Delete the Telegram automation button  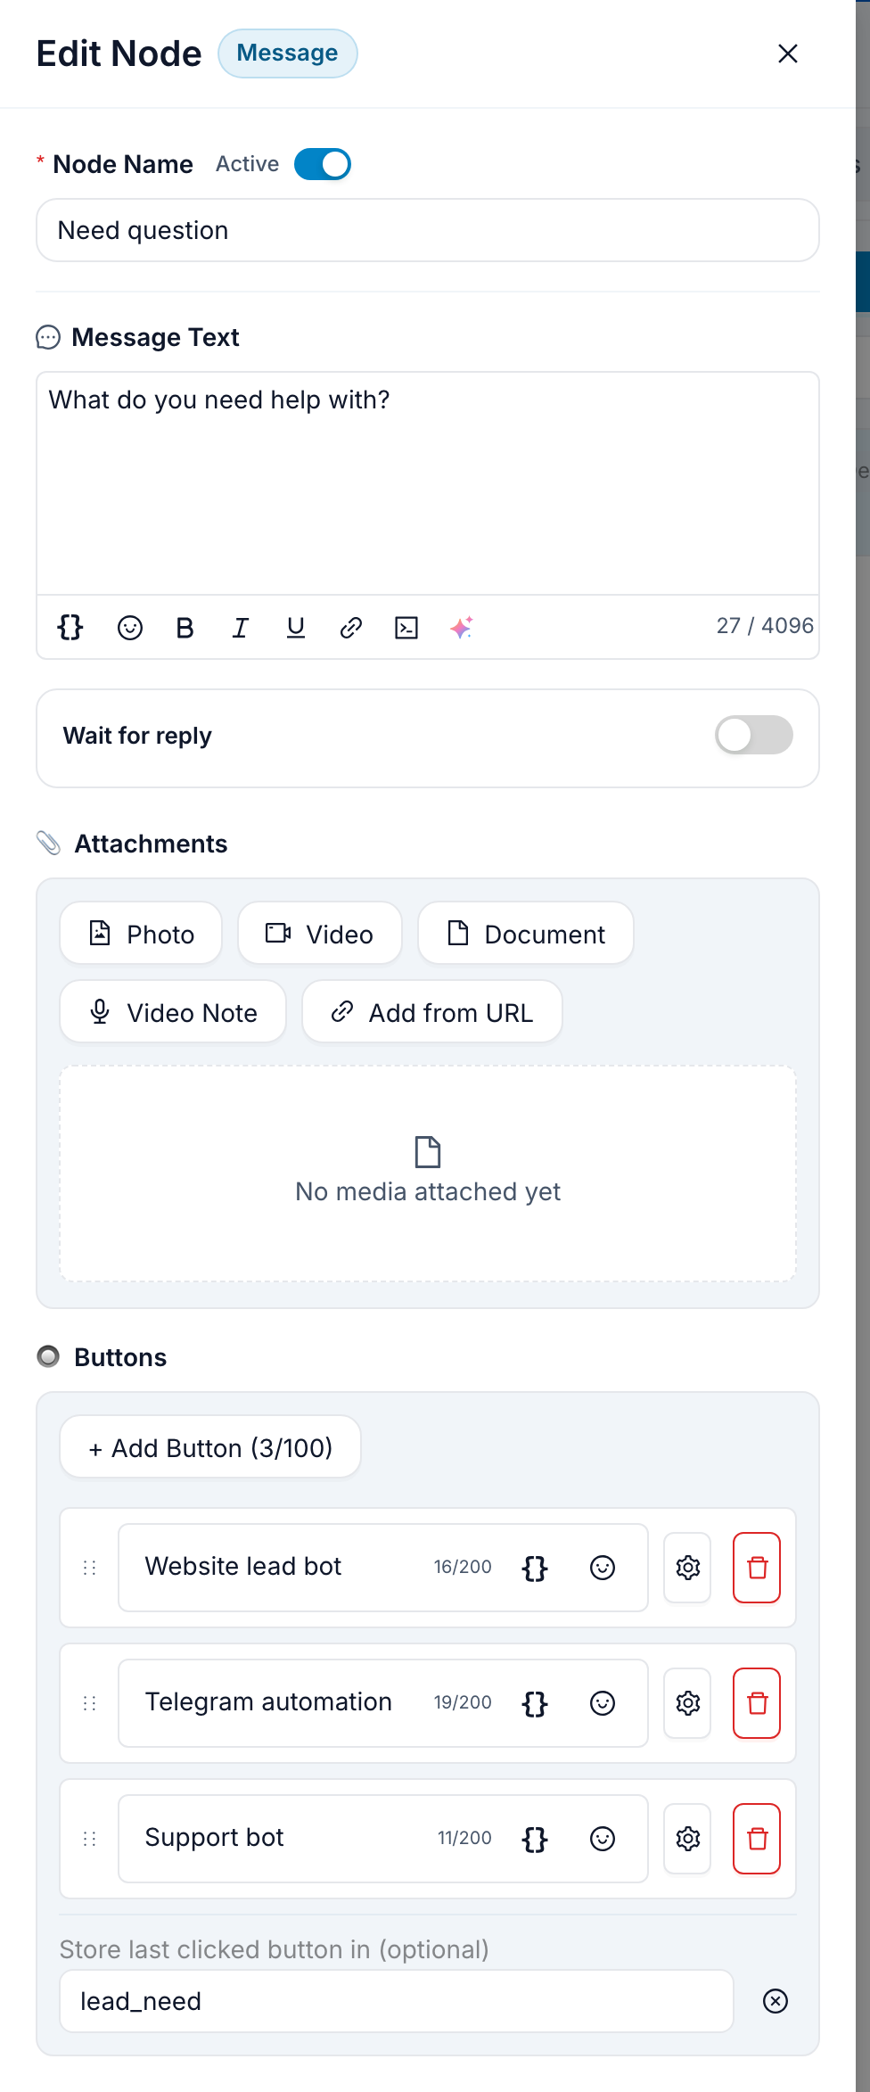[x=757, y=1703]
